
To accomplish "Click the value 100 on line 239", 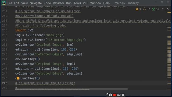I will pyautogui.click(x=64, y=50).
